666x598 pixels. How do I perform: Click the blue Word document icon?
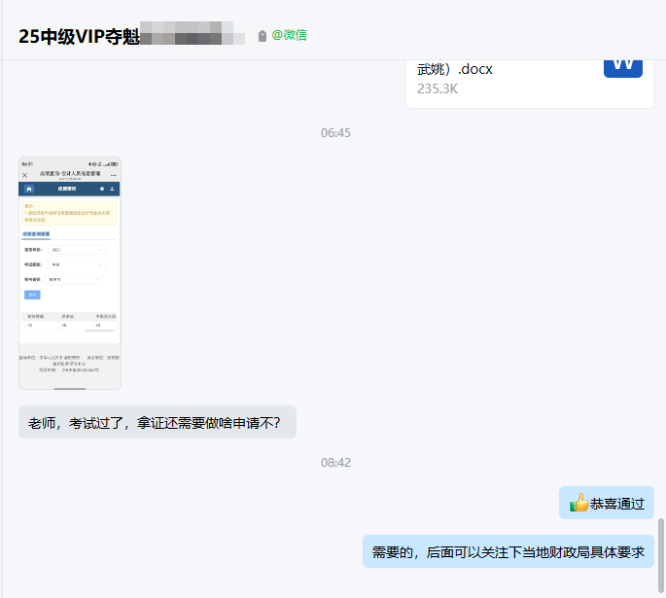622,66
